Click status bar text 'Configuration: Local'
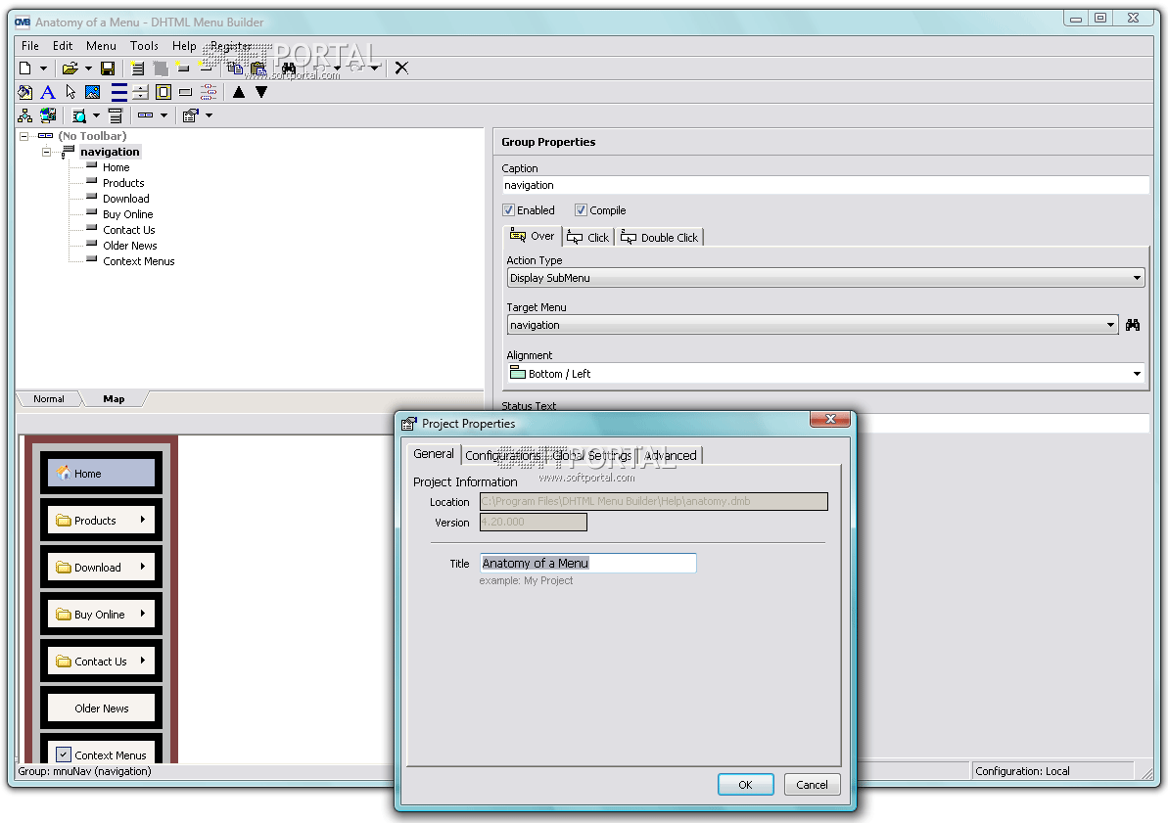 point(1022,771)
